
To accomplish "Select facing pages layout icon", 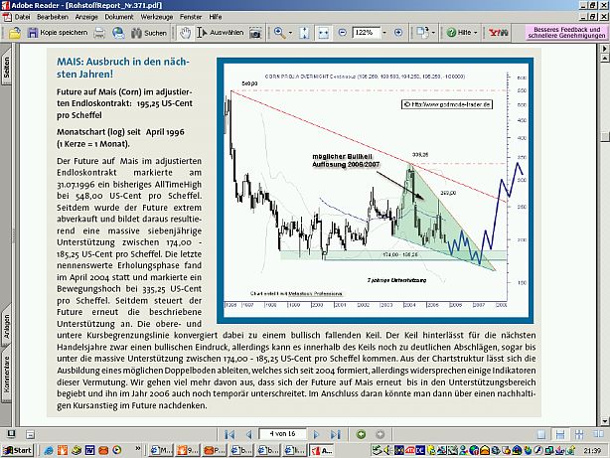I will (598, 434).
